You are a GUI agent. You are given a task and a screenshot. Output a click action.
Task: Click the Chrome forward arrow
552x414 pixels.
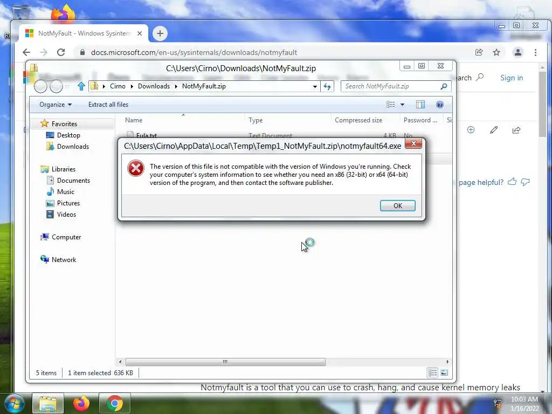pos(44,52)
